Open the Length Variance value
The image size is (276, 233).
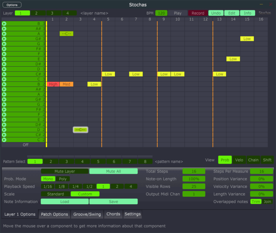tap(262, 194)
